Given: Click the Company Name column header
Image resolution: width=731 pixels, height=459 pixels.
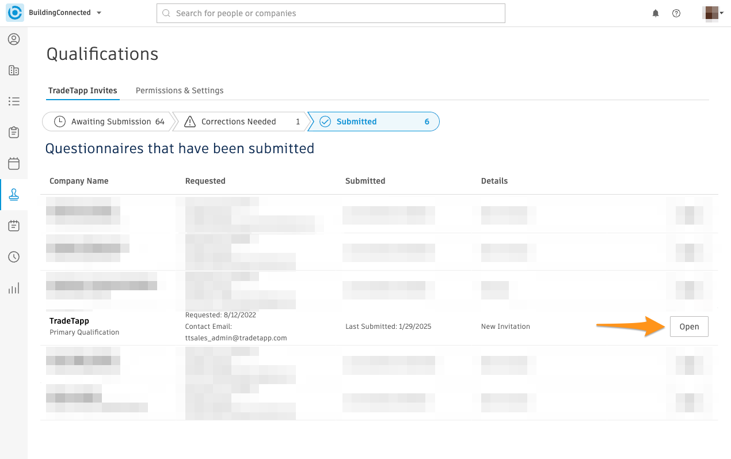Looking at the screenshot, I should tap(79, 181).
